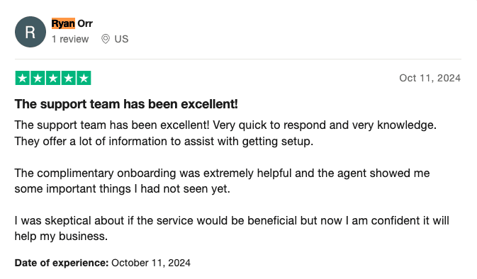
Task: Click the third green star
Action: (53, 78)
